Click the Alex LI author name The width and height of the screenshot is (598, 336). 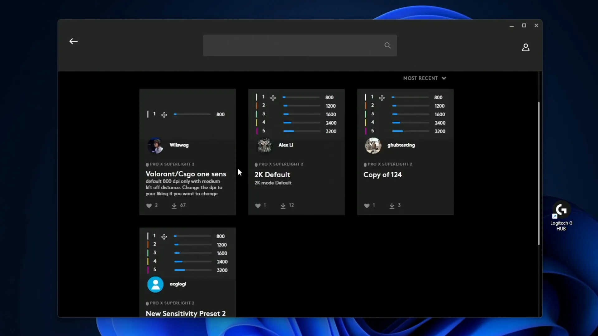[x=286, y=145]
